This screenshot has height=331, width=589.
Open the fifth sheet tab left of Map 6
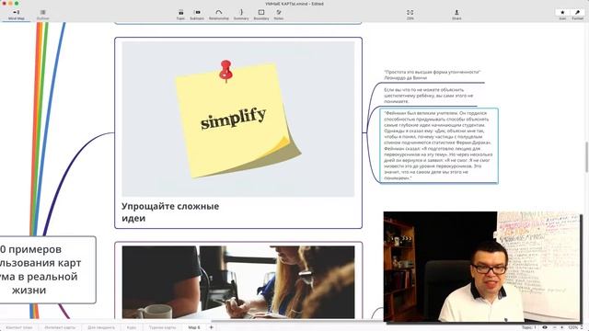(162, 327)
